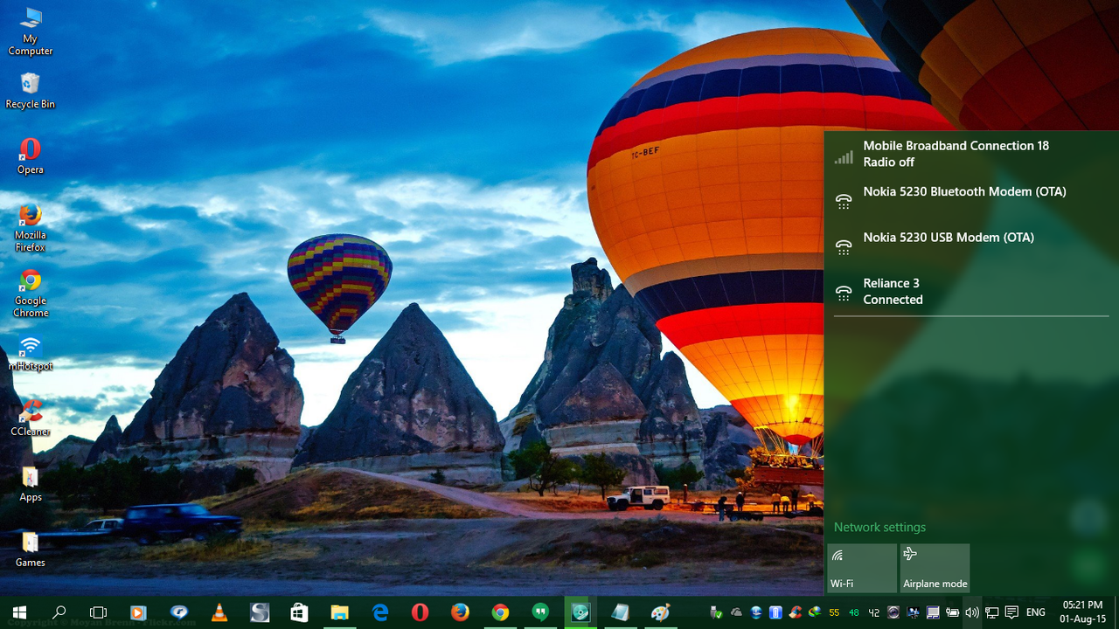Select the Recycle Bin desktop icon
Image resolution: width=1119 pixels, height=629 pixels.
coord(31,91)
